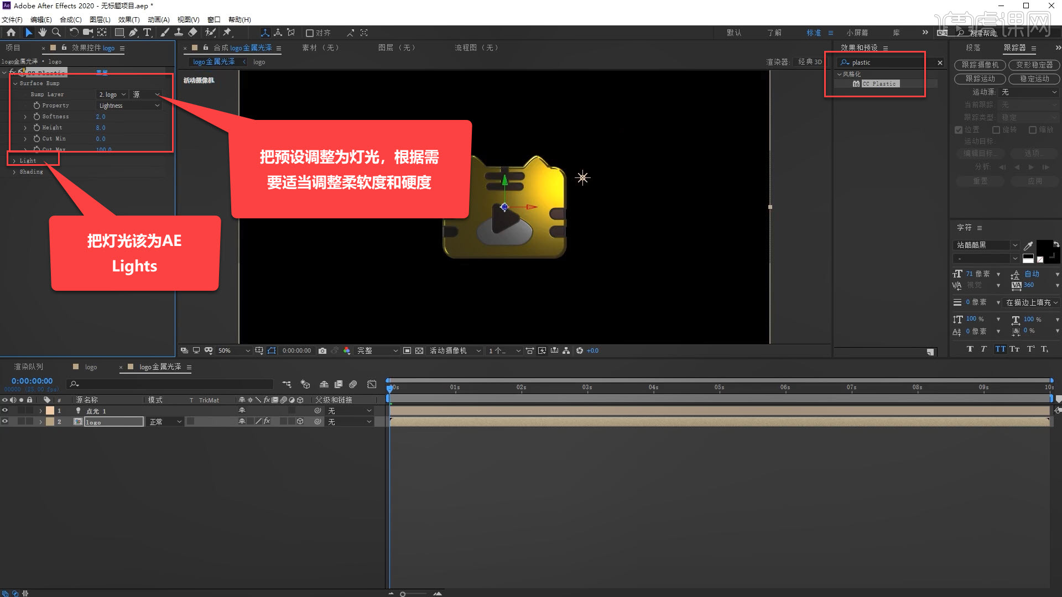Toggle the effects switch on logo layer

pyautogui.click(x=267, y=421)
